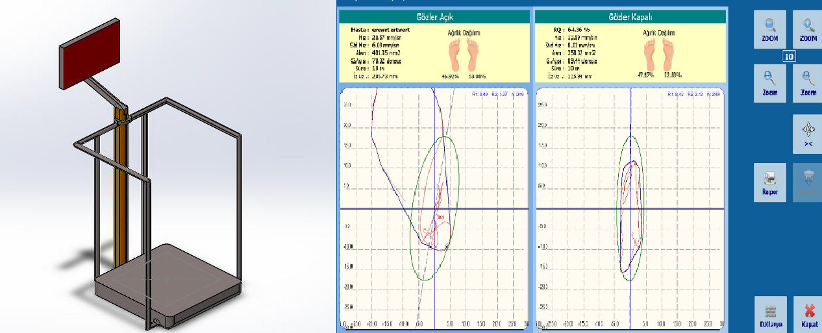The image size is (822, 333).
Task: Select the zoom value field showing 10
Action: 789,57
